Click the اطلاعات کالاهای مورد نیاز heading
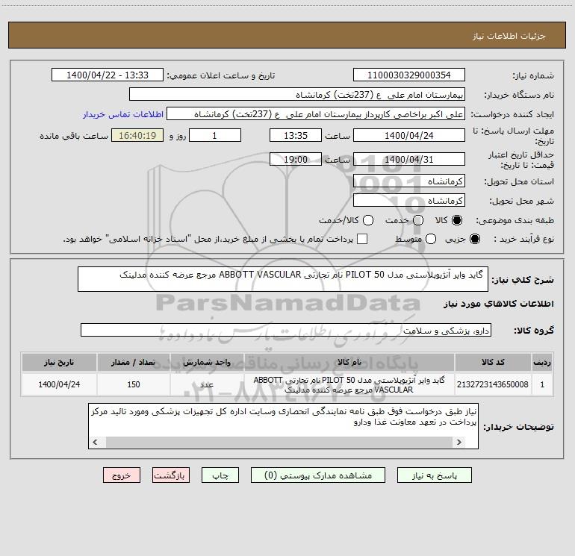Image resolution: width=575 pixels, height=556 pixels. tap(499, 304)
